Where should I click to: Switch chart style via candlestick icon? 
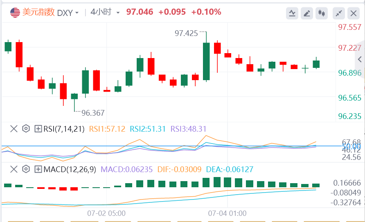(322, 13)
